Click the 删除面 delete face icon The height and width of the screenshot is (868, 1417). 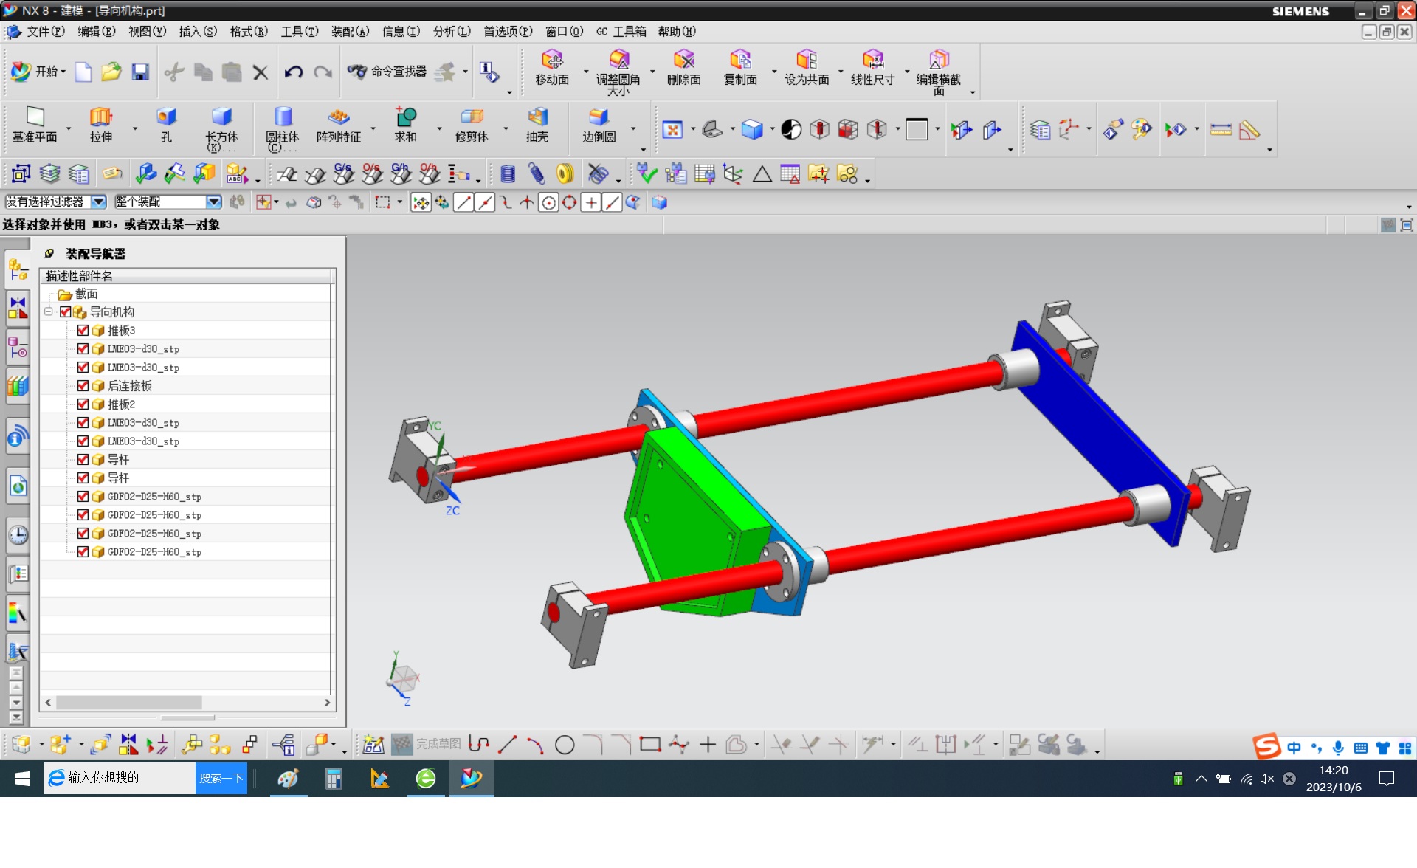click(683, 61)
